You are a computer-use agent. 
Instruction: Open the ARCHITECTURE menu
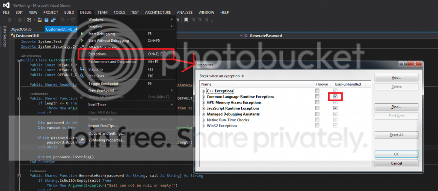[x=158, y=12]
